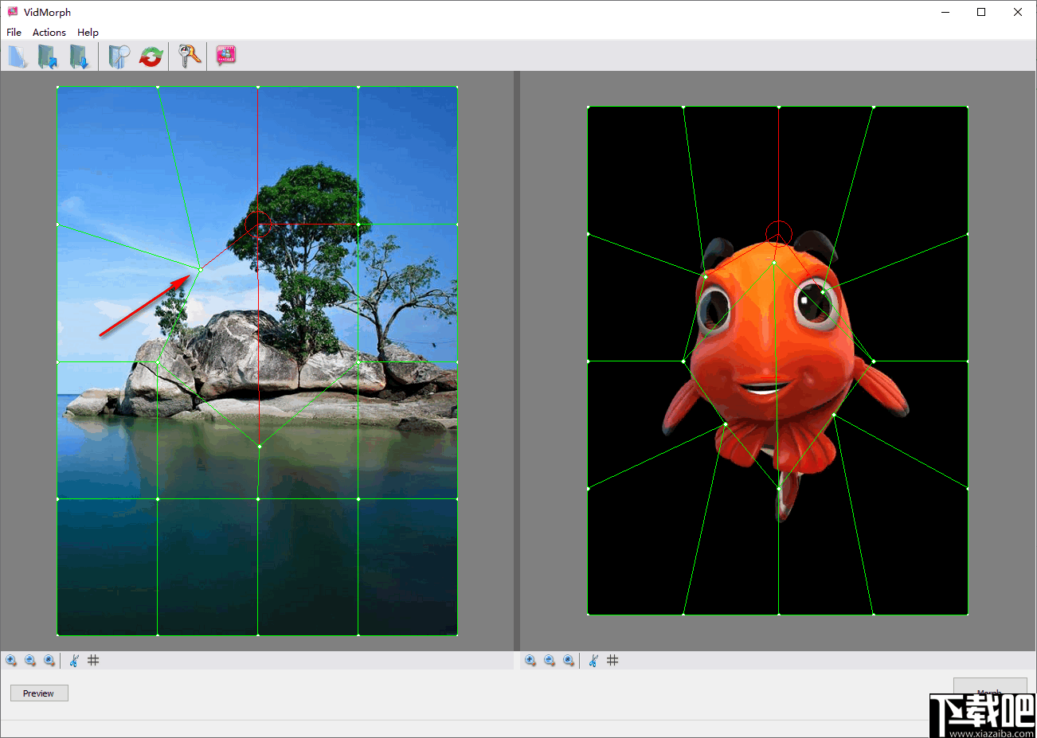Click the pink VidMorph info icon
1037x738 pixels.
[225, 56]
